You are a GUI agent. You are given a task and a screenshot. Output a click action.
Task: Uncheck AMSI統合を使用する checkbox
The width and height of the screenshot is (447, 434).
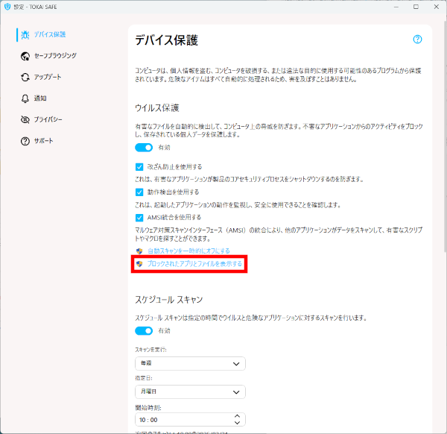click(x=139, y=218)
